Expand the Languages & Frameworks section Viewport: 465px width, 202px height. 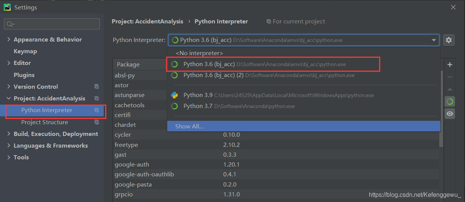9,146
